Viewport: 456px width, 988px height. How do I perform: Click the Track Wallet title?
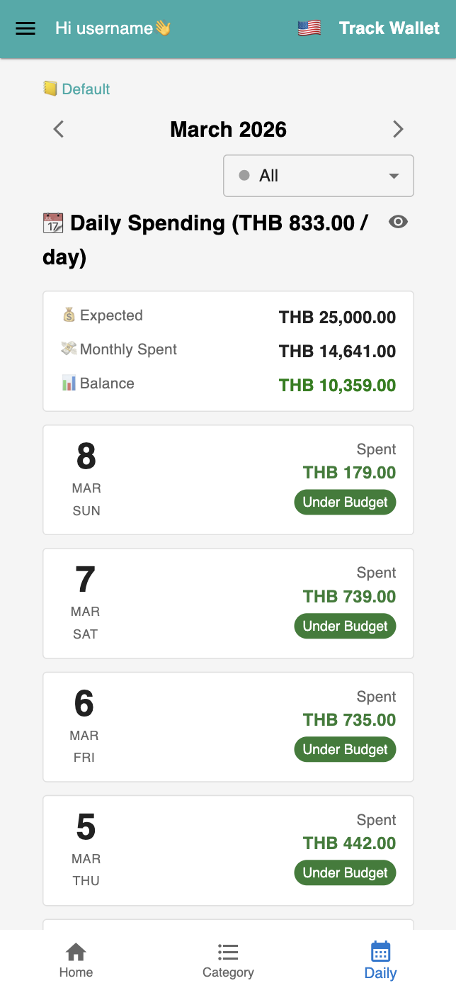389,28
